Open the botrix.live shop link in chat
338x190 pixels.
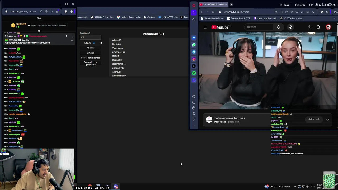point(27,43)
